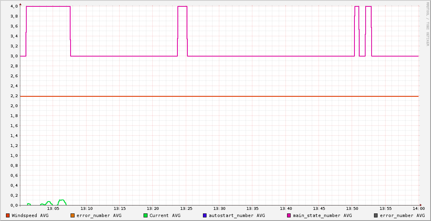Click the magenta main_state_number legend swatch
Screen dimensions: 431x221
[289, 215]
